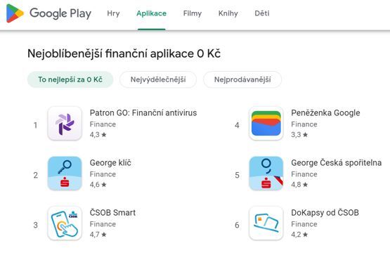Open the Filmy tab
This screenshot has width=390, height=260.
[193, 13]
